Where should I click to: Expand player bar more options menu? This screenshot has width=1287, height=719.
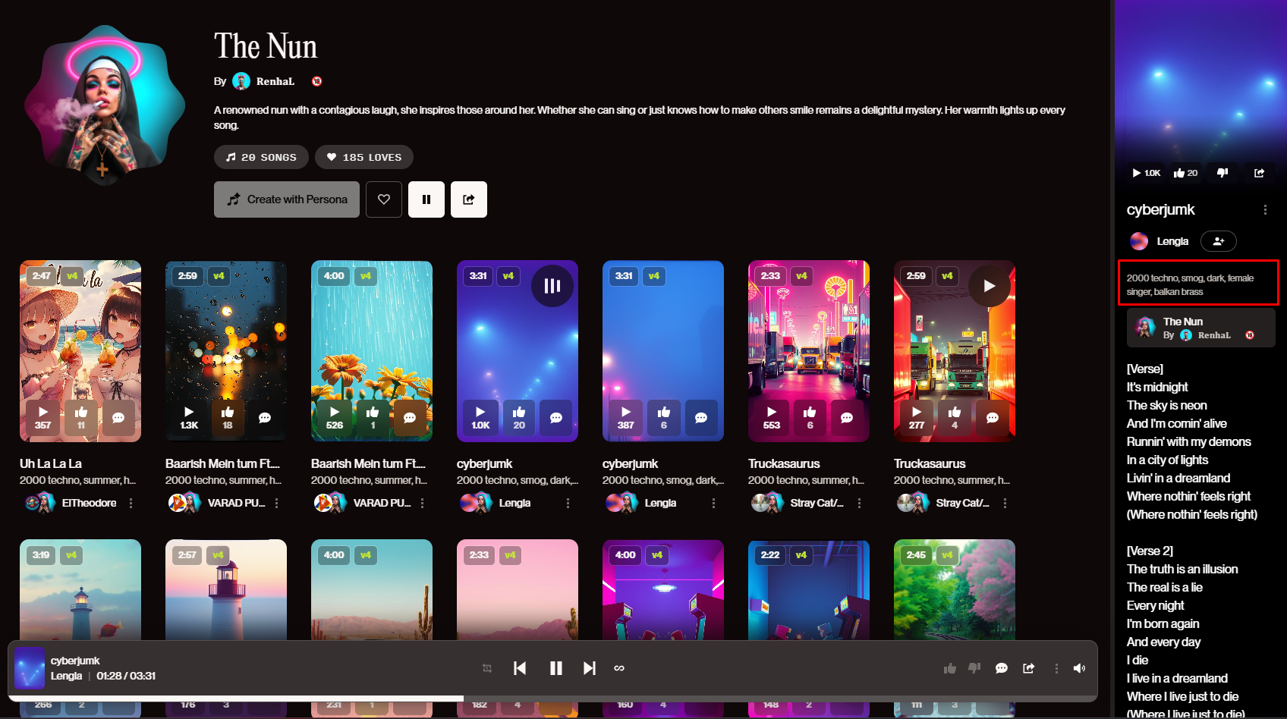click(1056, 668)
